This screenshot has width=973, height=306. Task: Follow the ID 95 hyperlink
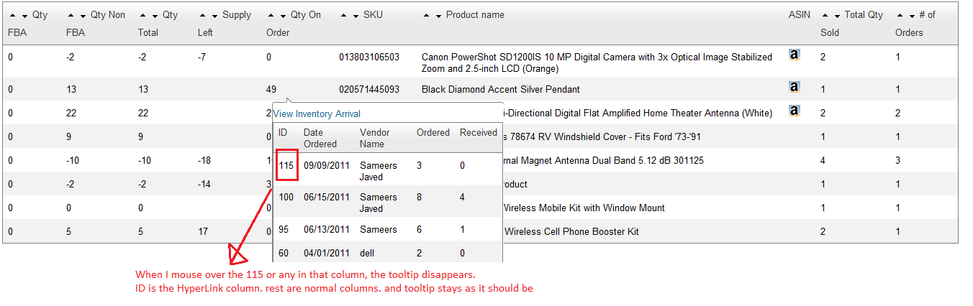[x=284, y=229]
